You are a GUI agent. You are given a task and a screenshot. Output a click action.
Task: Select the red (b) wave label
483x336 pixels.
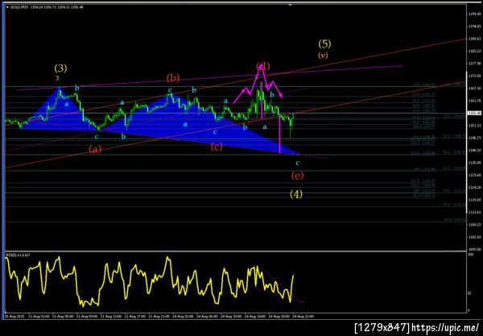pos(173,78)
